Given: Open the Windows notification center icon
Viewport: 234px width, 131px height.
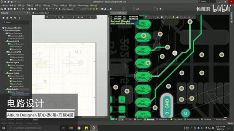Looking at the screenshot, I should click(x=229, y=128).
